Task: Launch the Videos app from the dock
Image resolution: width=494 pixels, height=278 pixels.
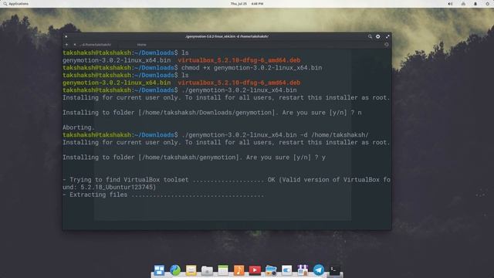Action: (255, 270)
